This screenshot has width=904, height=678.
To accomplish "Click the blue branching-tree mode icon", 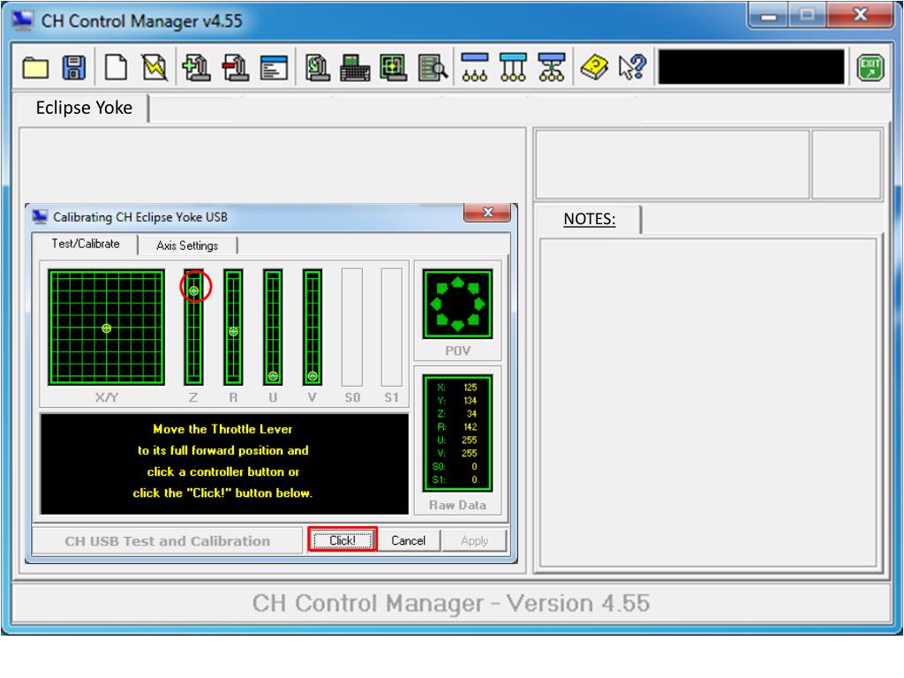I will pyautogui.click(x=552, y=67).
